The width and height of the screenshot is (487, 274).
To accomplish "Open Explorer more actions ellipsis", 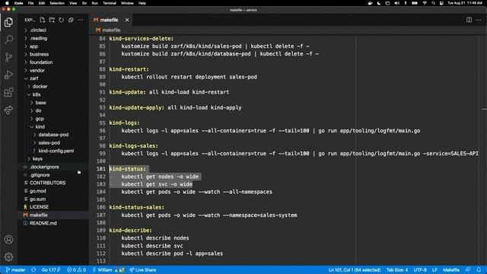I will [x=81, y=20].
